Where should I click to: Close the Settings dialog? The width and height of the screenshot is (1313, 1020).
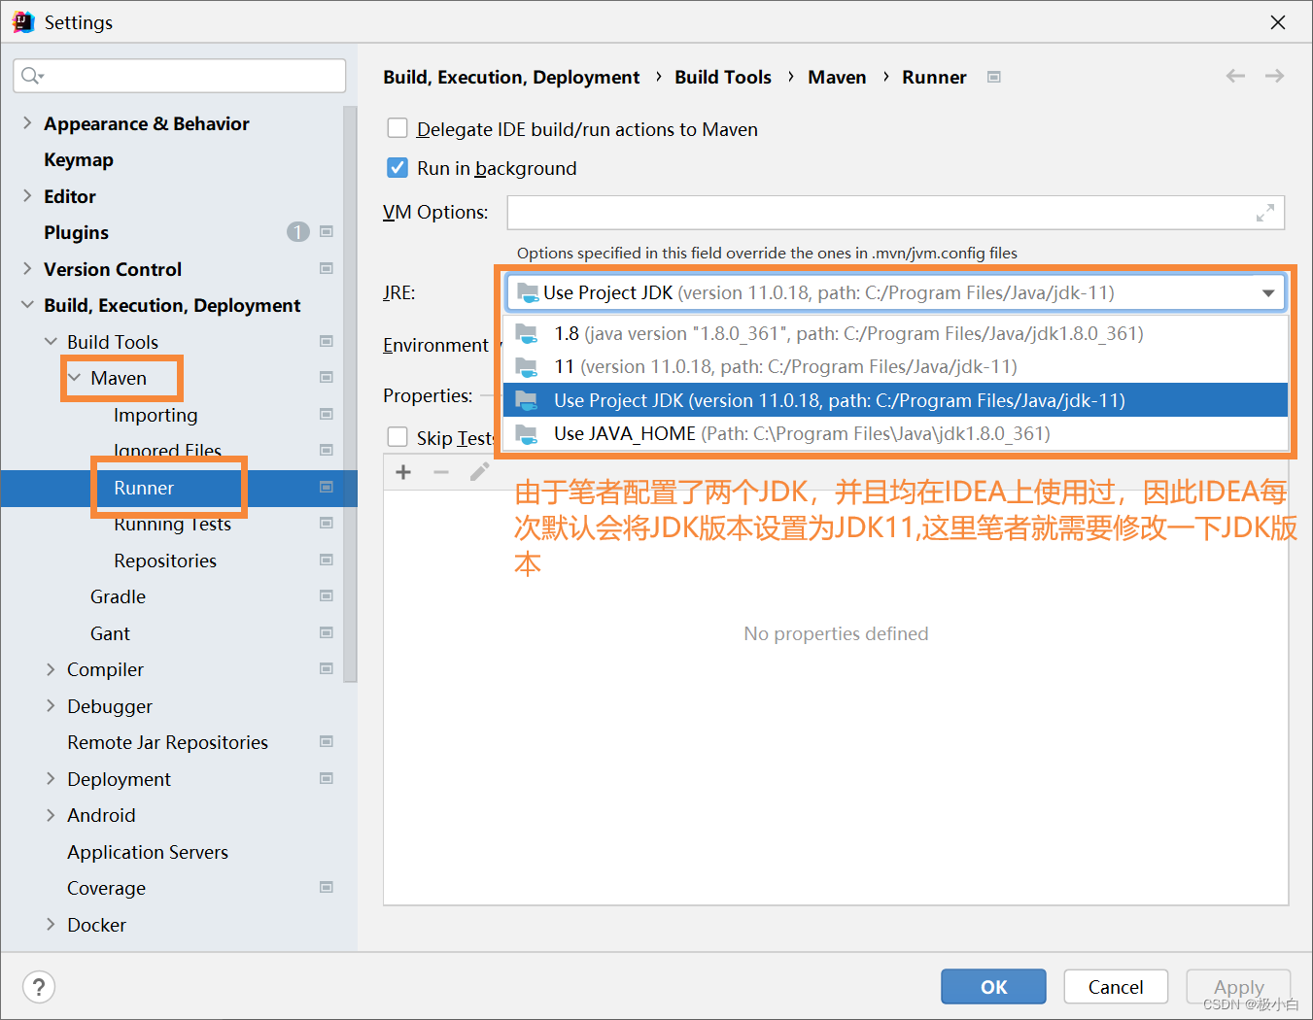coord(1278,22)
